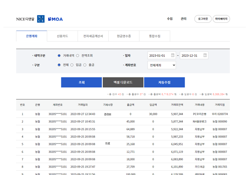Select the 전체 radio button
The image size is (249, 175).
(x=59, y=65)
